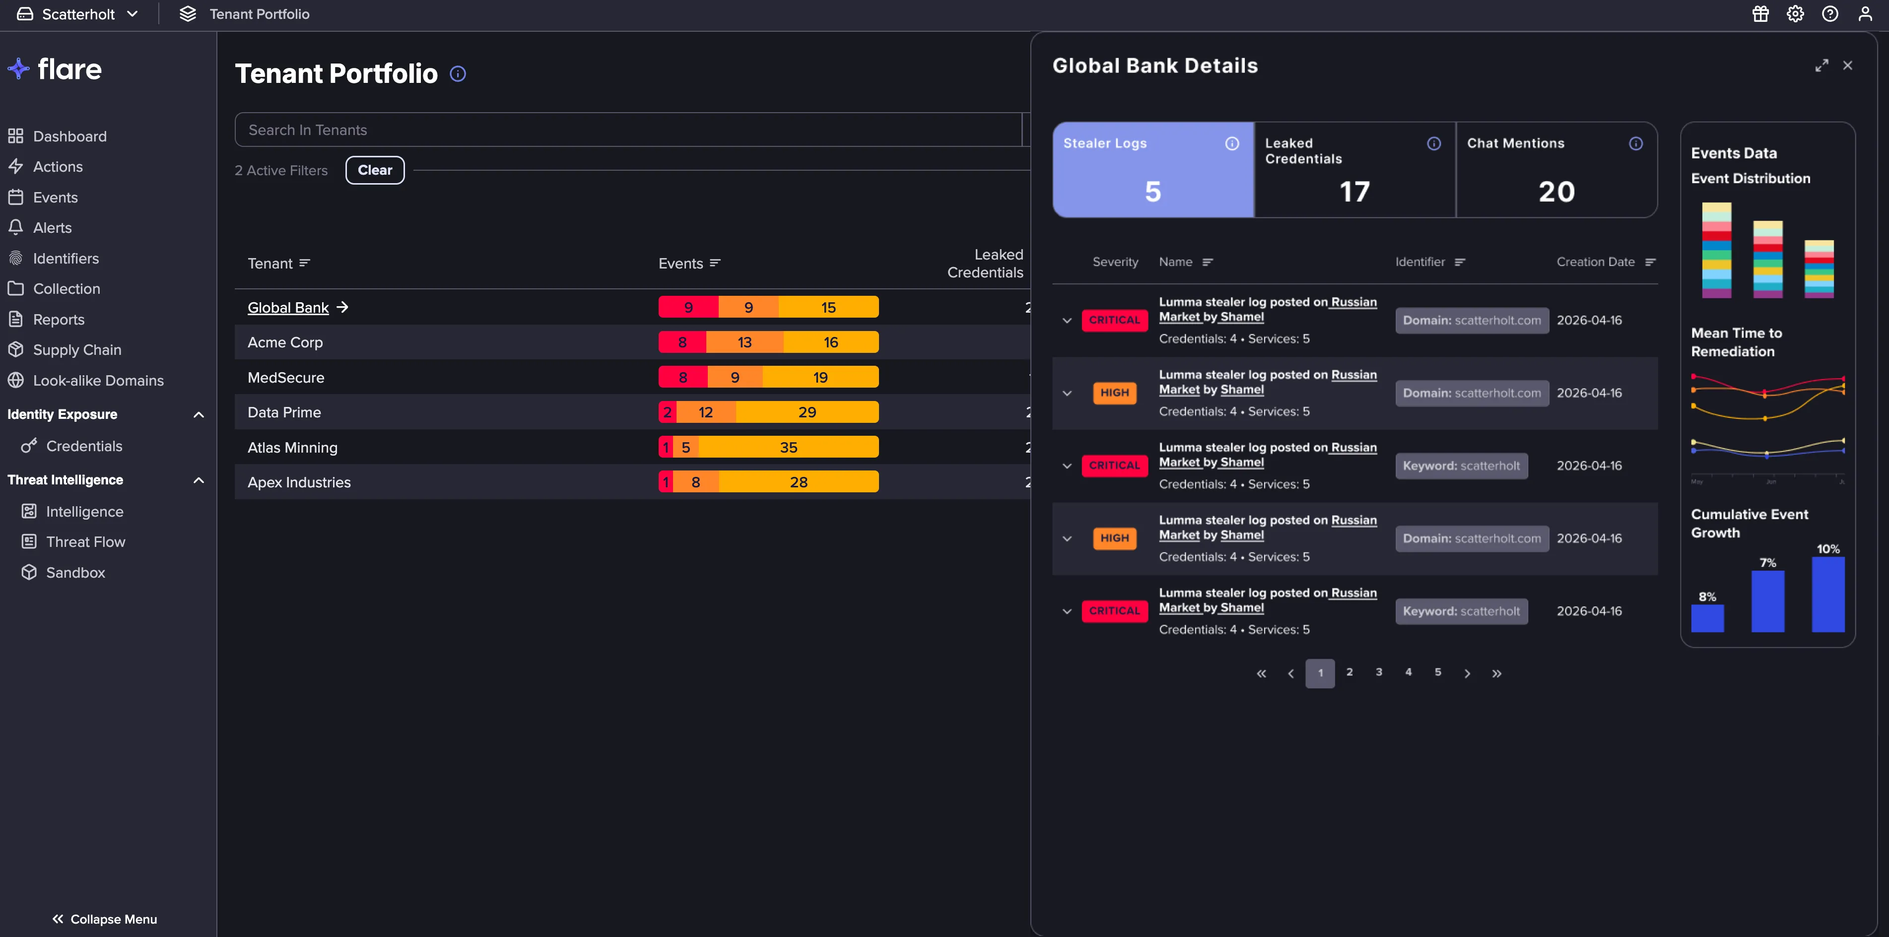
Task: Go to page 4 of results
Action: pyautogui.click(x=1408, y=672)
